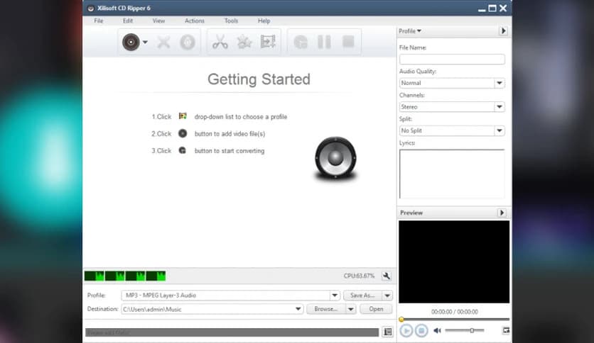Click the wrench settings icon beside CPU usage

coord(386,276)
